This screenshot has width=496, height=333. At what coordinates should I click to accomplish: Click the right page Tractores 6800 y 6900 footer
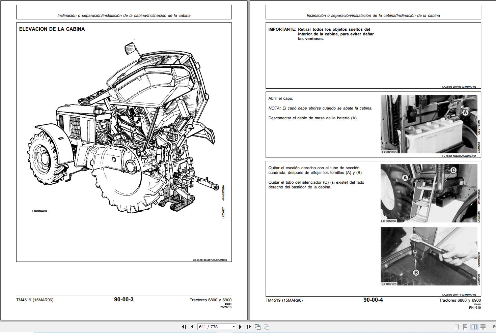460,300
